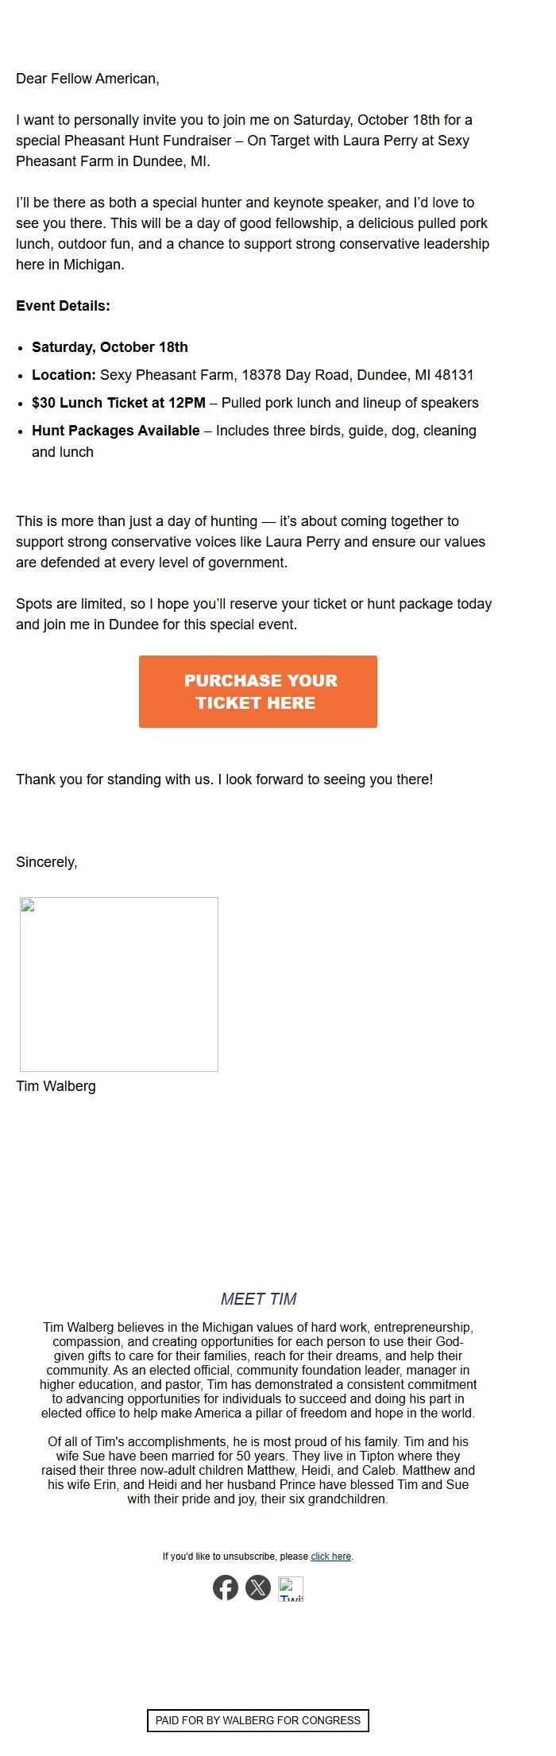Image resolution: width=556 pixels, height=1756 pixels.
Task: Click the 'Dear Fellow American' greeting
Action: tap(87, 79)
